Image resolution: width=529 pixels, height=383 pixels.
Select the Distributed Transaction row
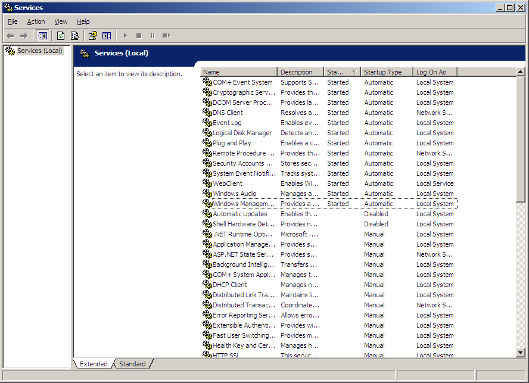pos(329,305)
